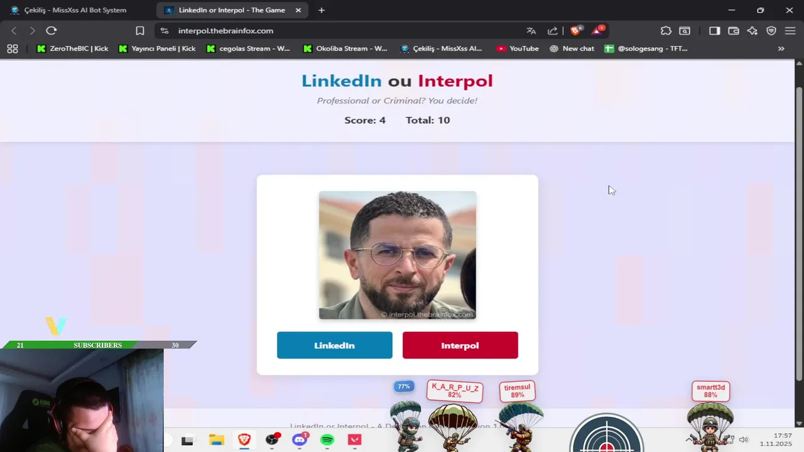Image resolution: width=804 pixels, height=452 pixels.
Task: Toggle the browser sidebar panel
Action: point(714,31)
